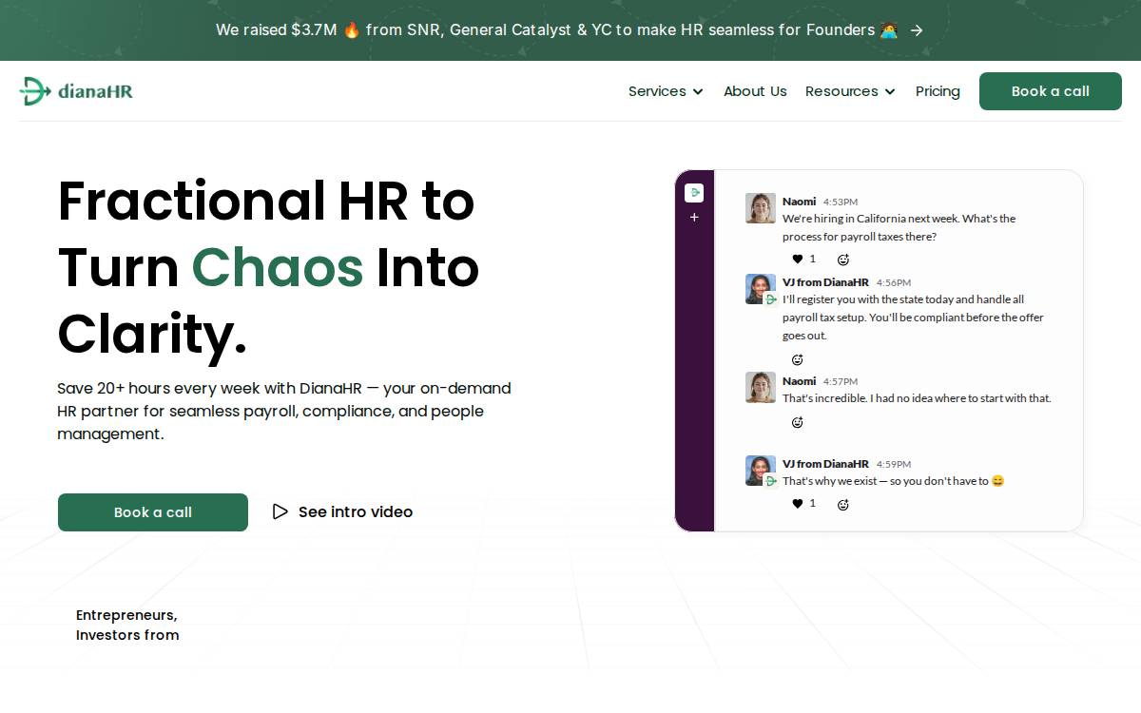Play the See intro video link

(342, 511)
